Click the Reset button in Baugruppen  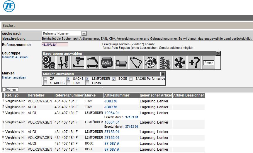click(208, 63)
